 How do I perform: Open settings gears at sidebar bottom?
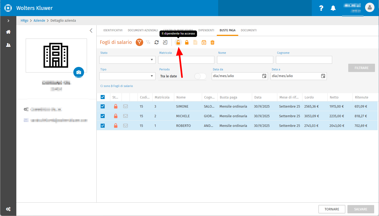[8, 209]
